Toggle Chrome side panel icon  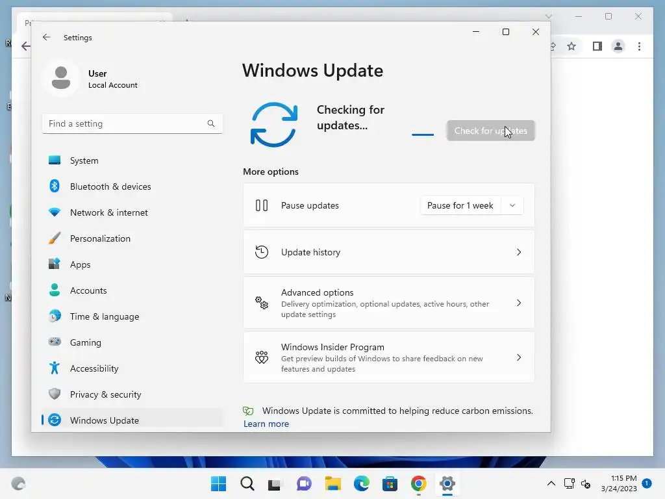(x=597, y=46)
